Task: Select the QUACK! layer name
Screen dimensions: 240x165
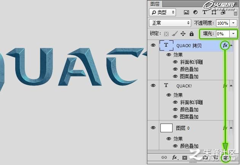Action: click(184, 86)
